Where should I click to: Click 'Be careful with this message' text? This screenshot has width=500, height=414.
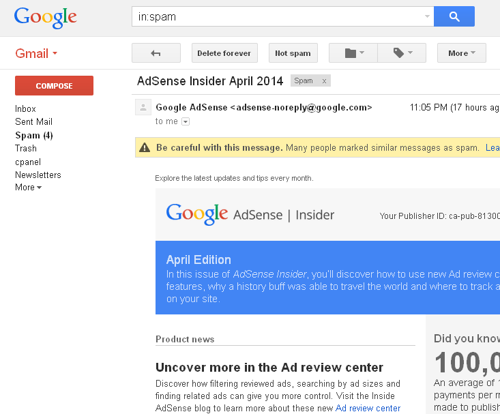pos(220,148)
